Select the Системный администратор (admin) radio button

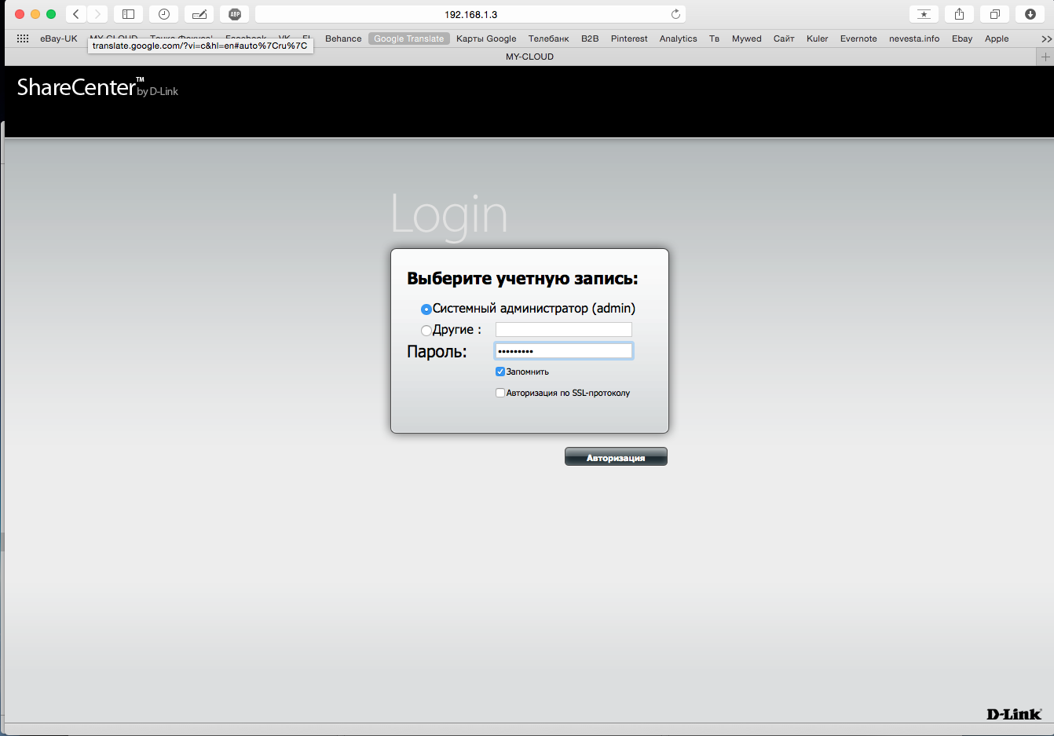tap(426, 309)
